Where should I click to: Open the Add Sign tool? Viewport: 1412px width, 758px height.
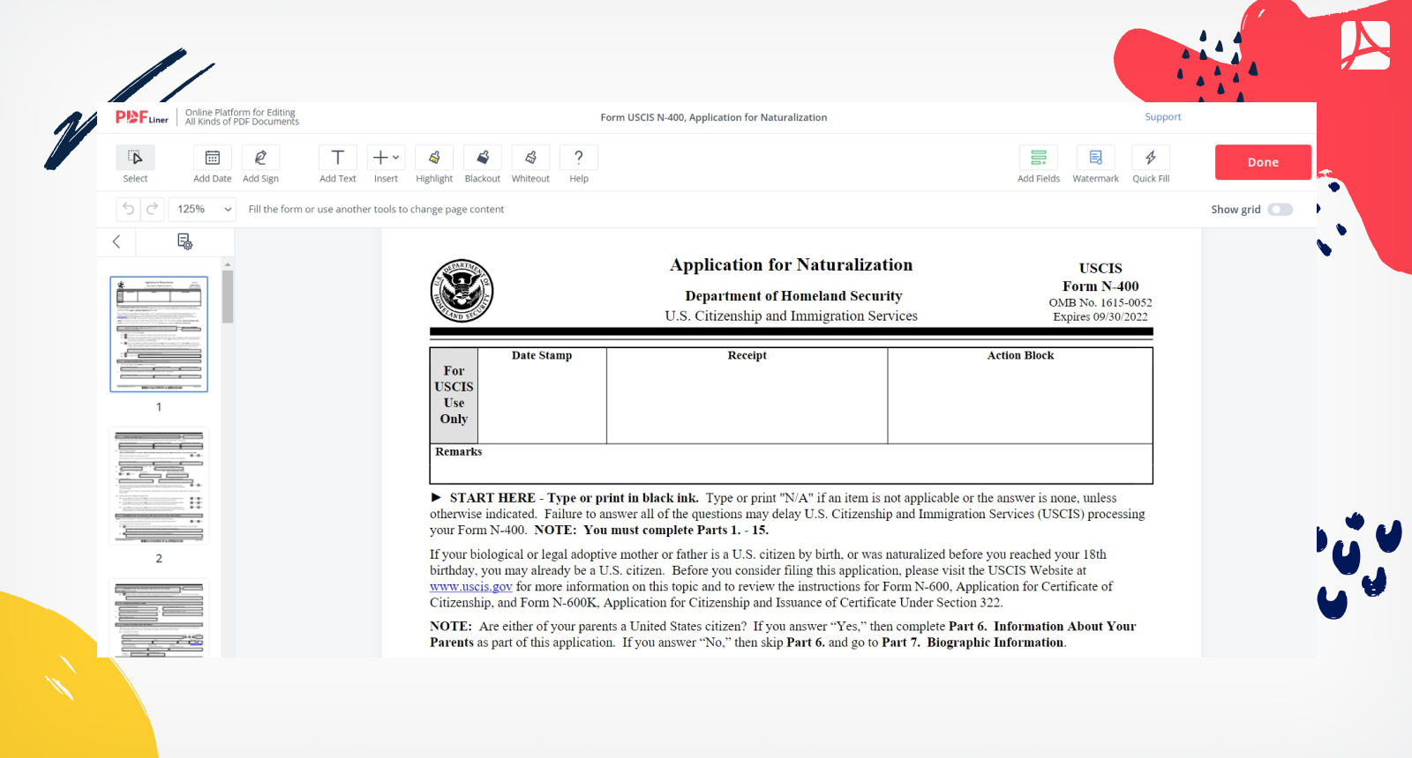260,164
